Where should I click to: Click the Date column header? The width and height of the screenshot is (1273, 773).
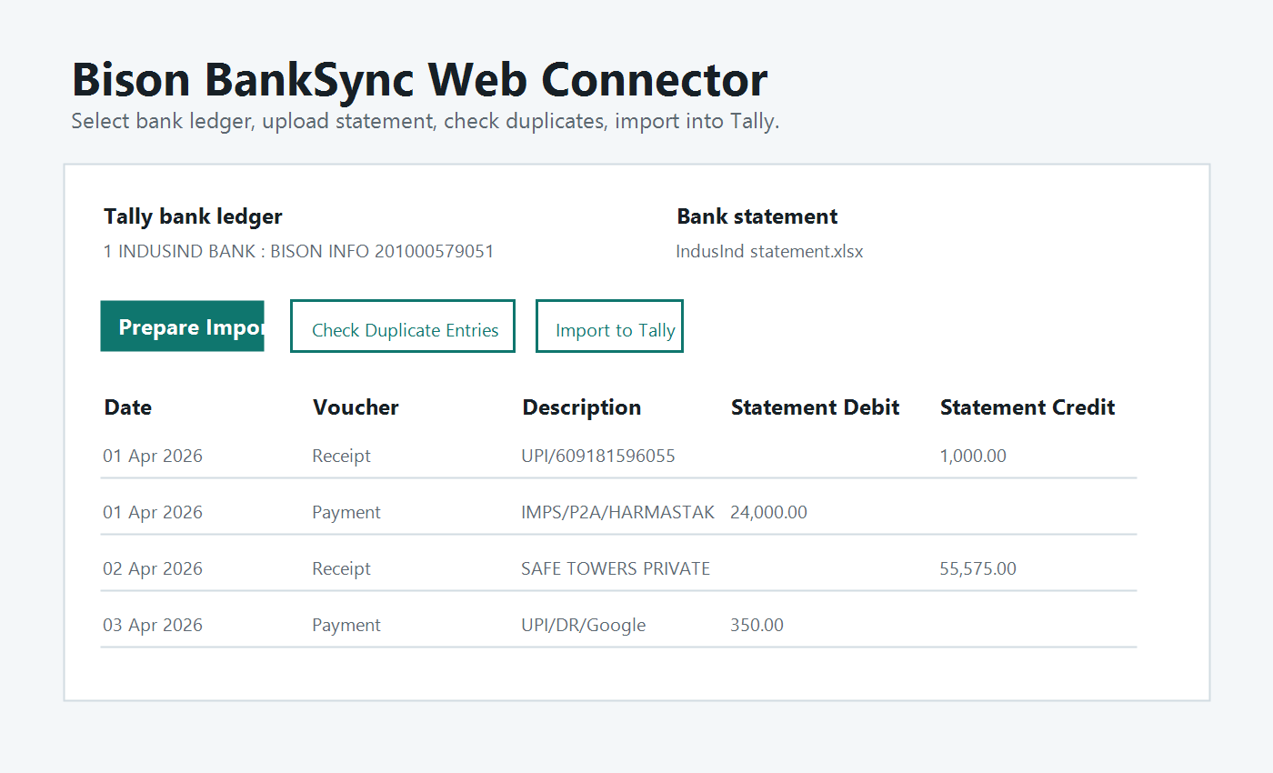click(x=128, y=407)
